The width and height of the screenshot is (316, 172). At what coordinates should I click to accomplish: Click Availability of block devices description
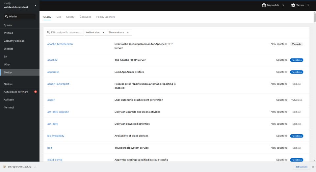[x=131, y=136]
